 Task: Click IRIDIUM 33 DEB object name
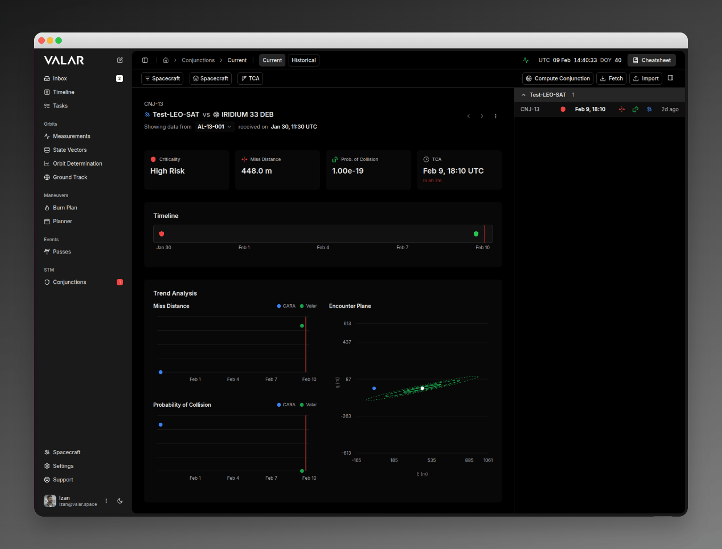pyautogui.click(x=248, y=114)
